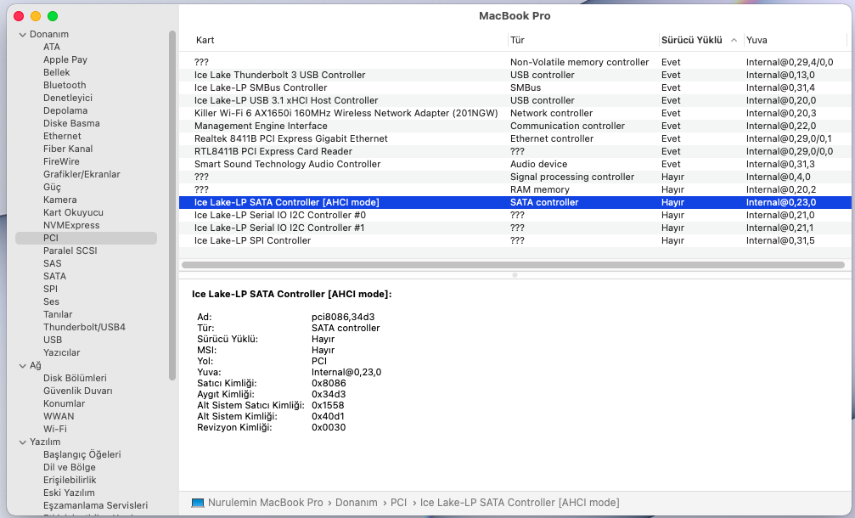
Task: Click the sort arrow in Sürücü Yüklü header
Action: click(734, 41)
